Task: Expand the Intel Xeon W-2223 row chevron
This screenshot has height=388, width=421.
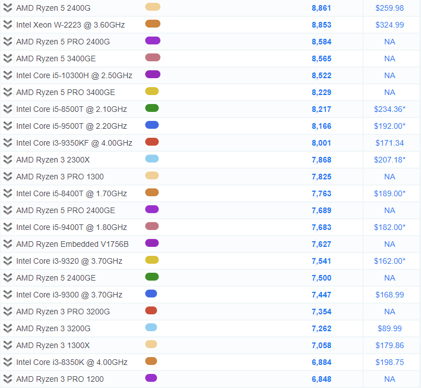Action: [x=7, y=25]
